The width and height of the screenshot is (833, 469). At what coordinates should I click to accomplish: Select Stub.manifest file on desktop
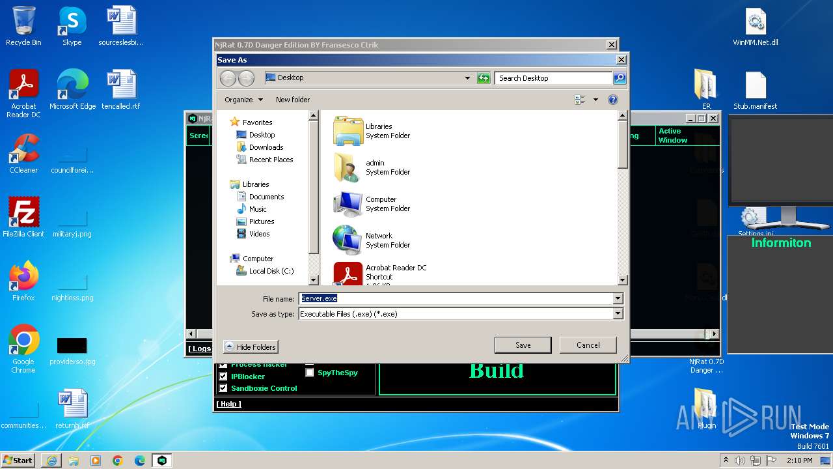[756, 90]
